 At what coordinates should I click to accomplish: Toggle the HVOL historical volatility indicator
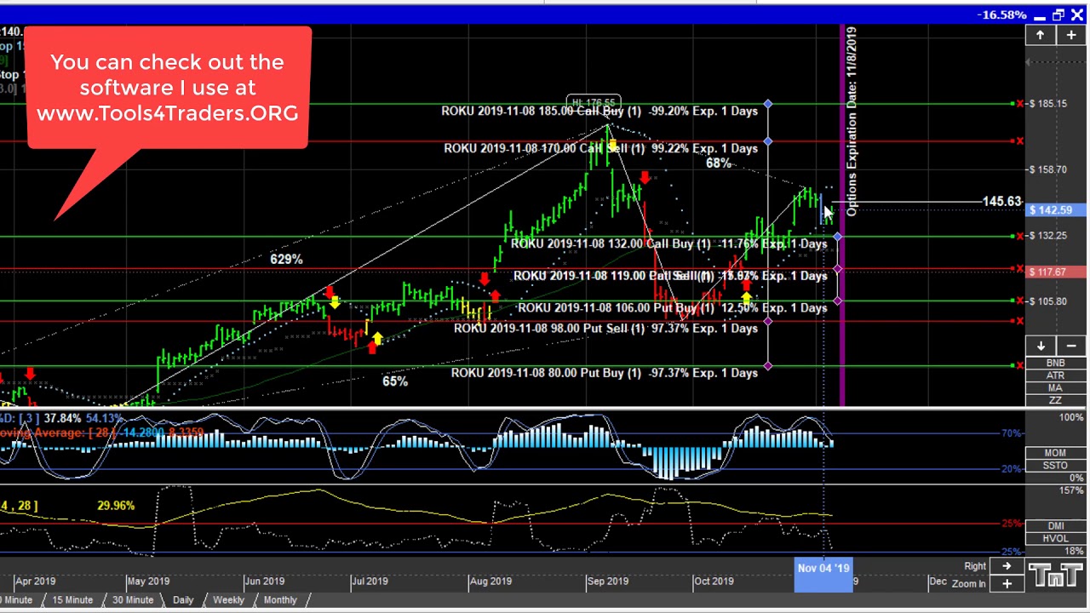tap(1055, 538)
